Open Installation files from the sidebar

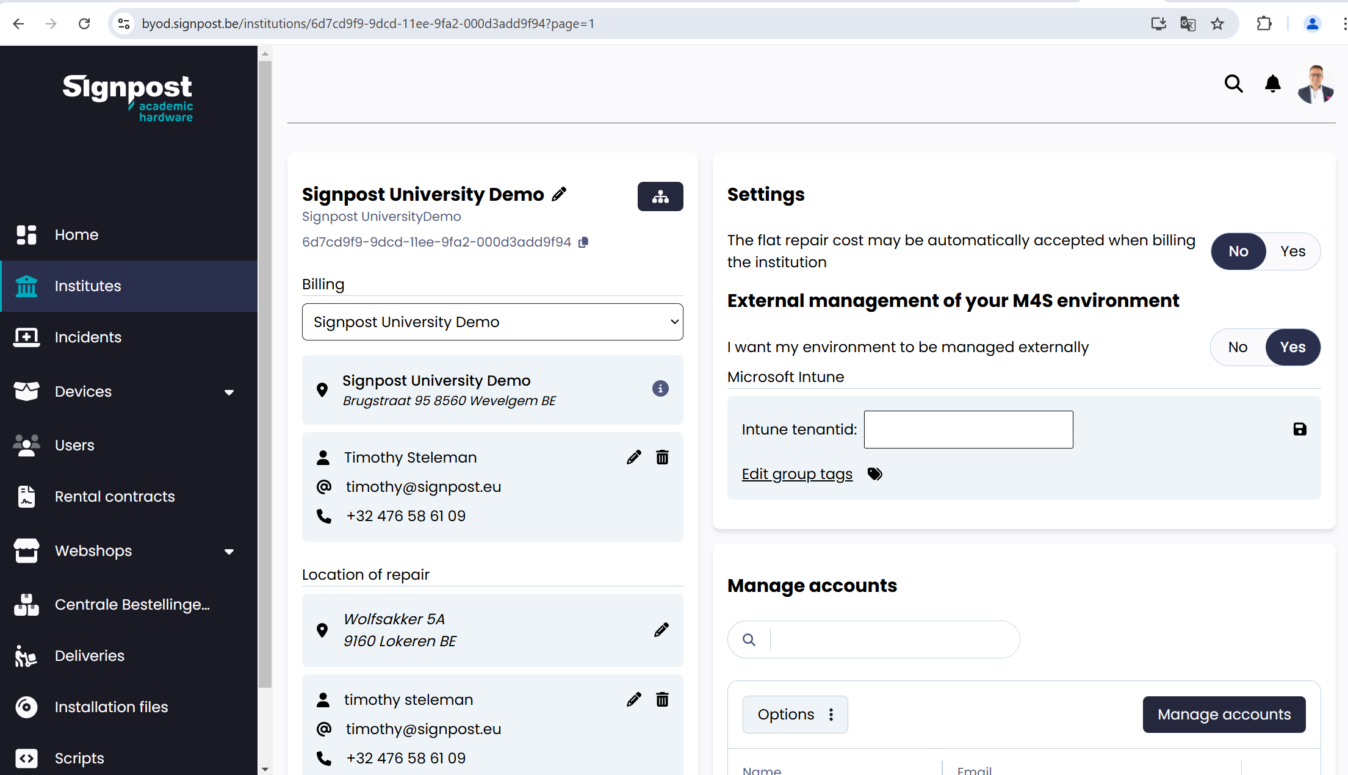[111, 707]
